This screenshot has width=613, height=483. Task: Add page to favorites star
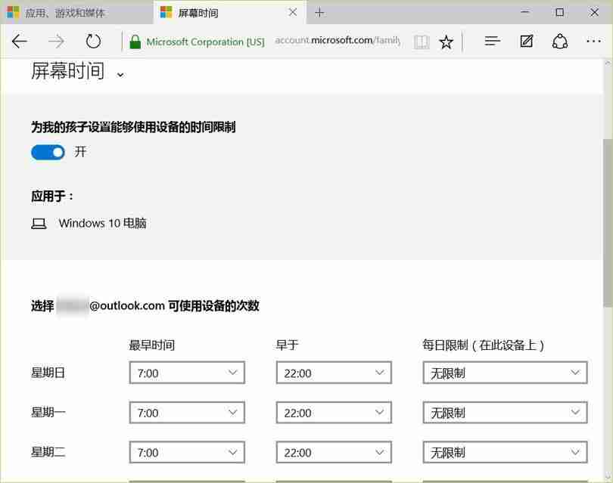click(446, 42)
